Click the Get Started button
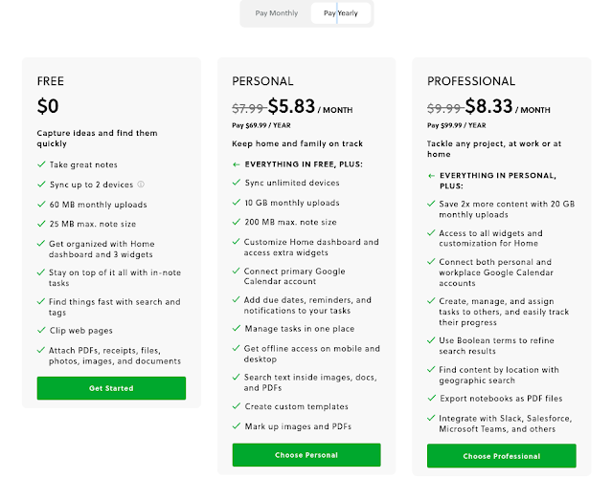Viewport: 612px width, 478px height. click(x=111, y=388)
